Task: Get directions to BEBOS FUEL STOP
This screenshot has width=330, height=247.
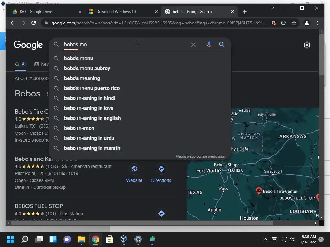Action: 161,214
